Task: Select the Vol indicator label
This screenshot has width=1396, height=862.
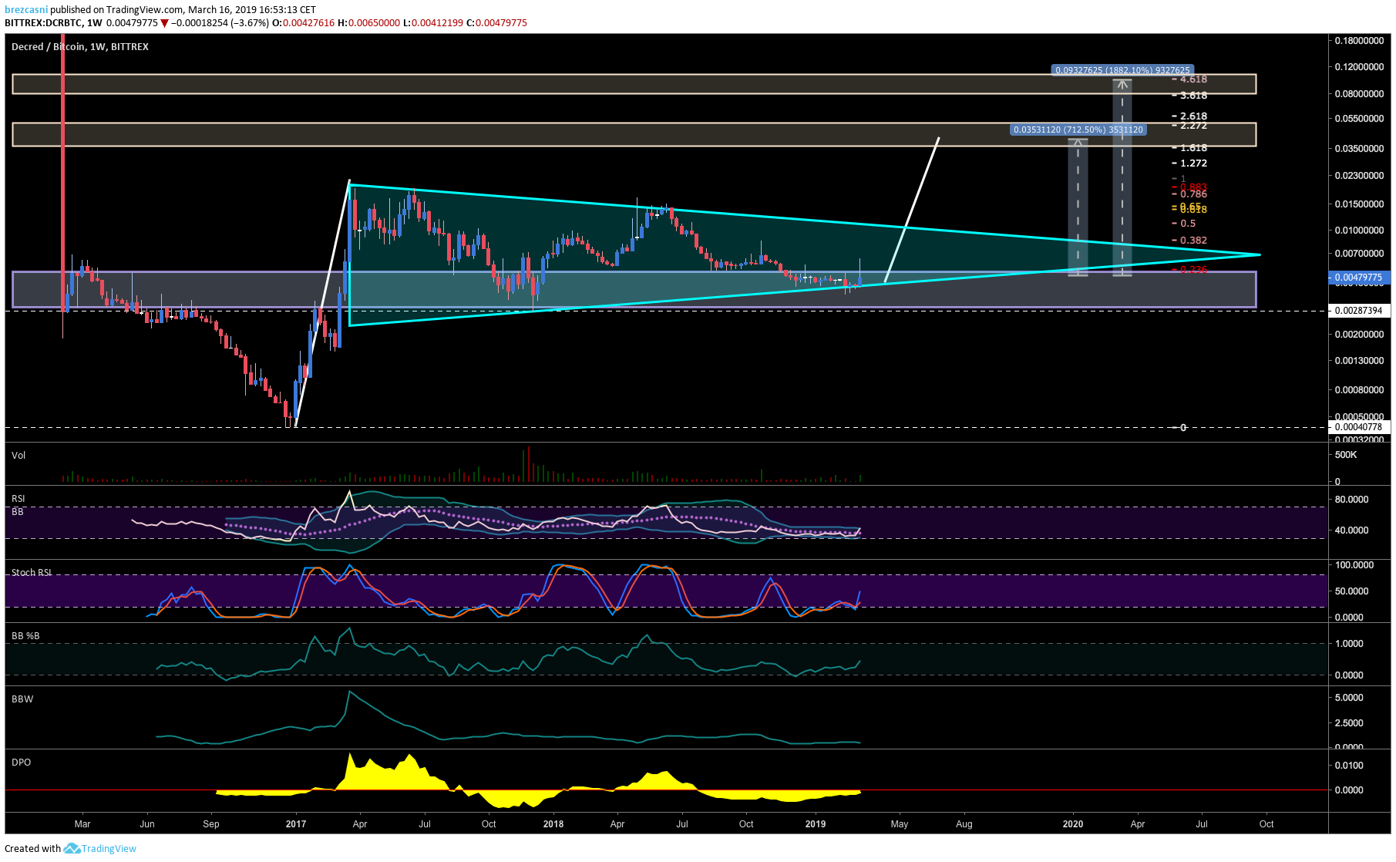Action: (19, 456)
